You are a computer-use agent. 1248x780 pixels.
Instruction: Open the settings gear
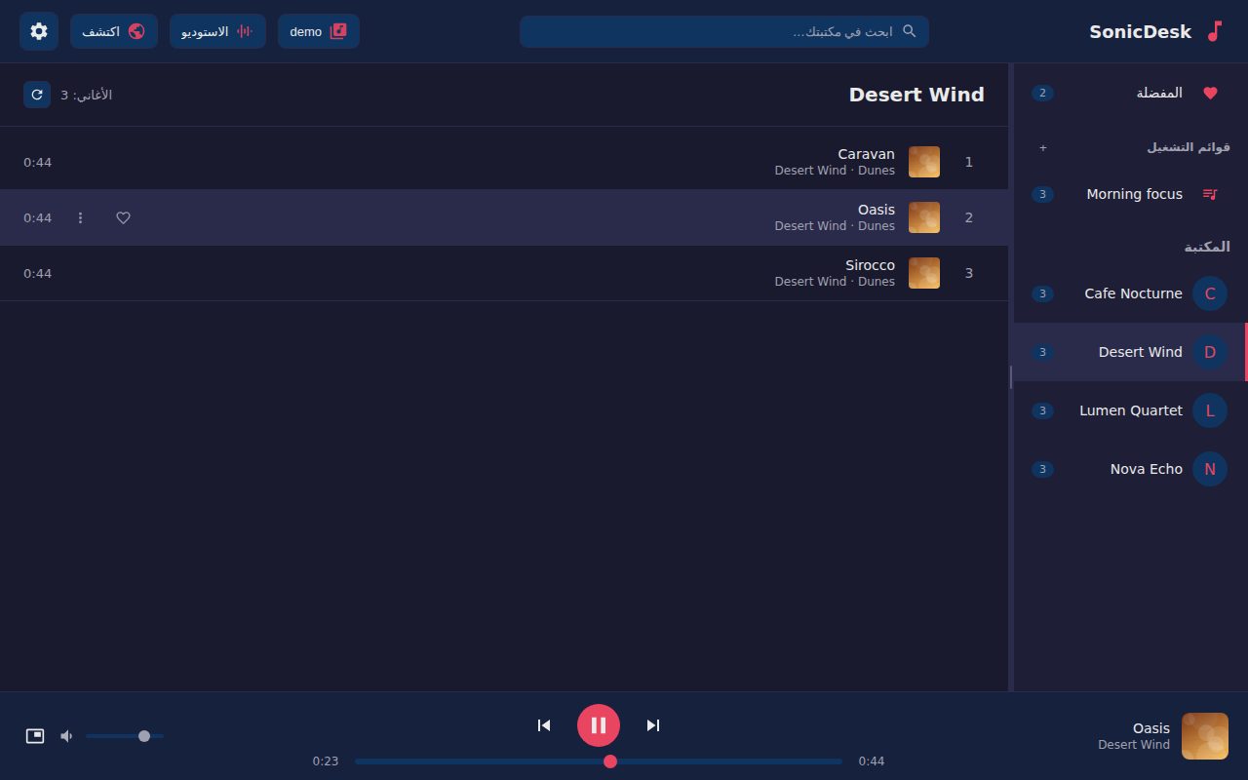(x=39, y=31)
